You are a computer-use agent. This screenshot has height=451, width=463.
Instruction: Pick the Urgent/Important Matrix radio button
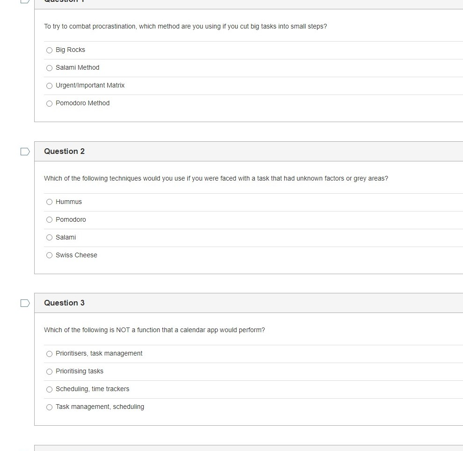(x=49, y=86)
